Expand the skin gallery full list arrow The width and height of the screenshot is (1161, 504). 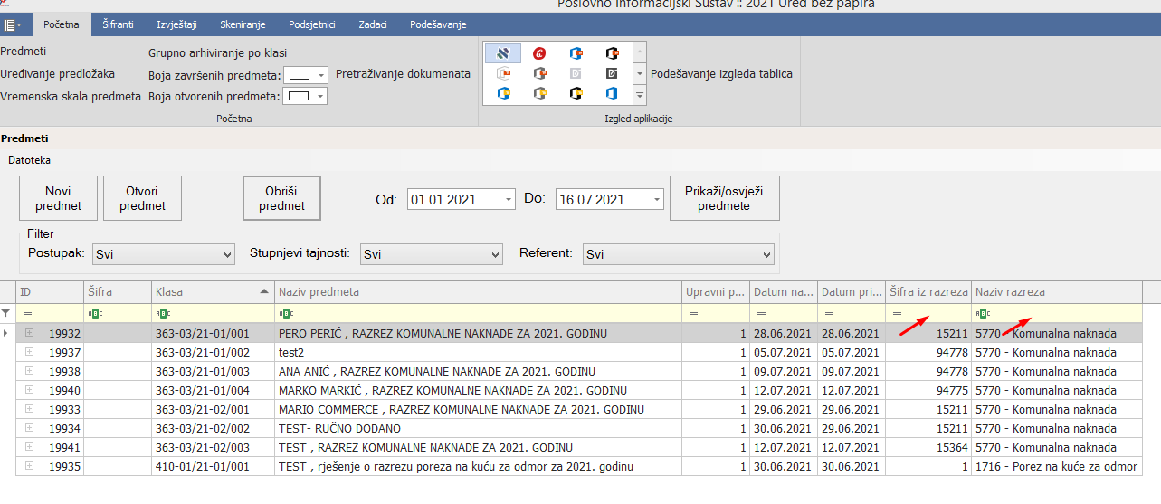coord(639,94)
